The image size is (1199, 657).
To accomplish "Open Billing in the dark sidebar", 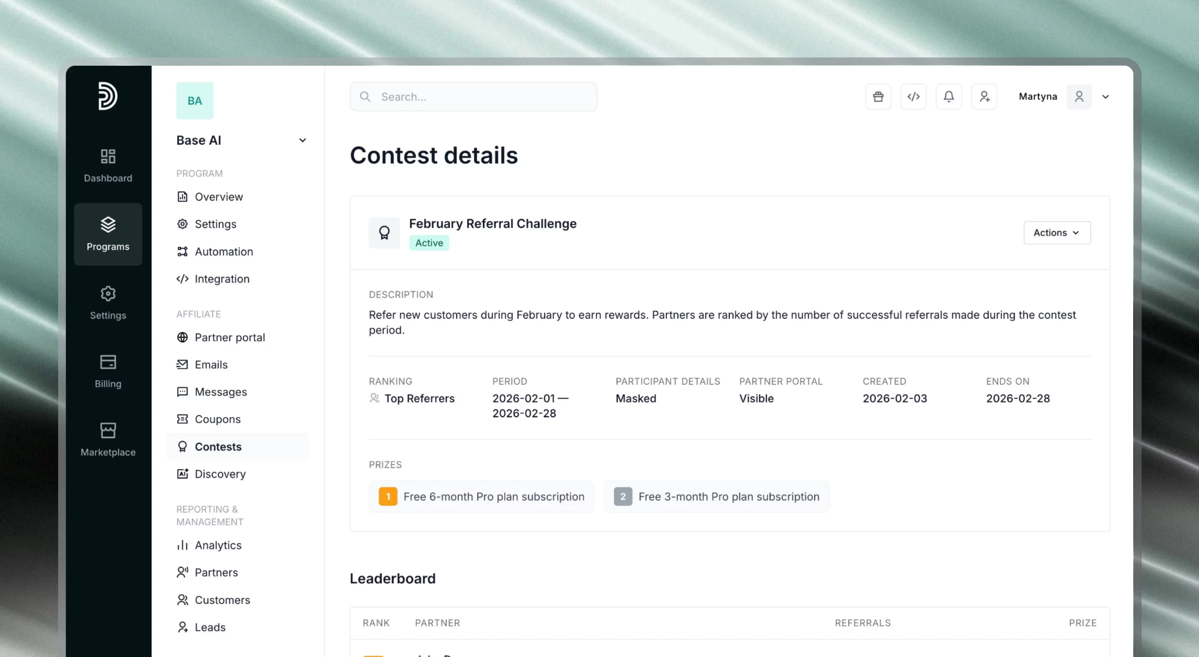I will [108, 371].
